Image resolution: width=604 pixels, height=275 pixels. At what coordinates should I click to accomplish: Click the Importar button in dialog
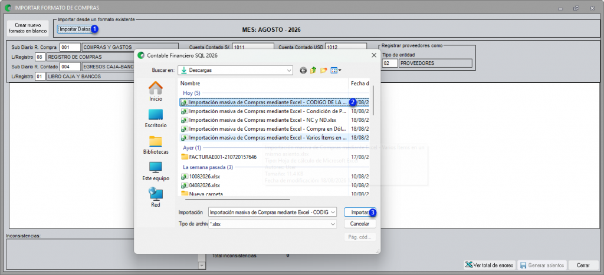tap(360, 212)
